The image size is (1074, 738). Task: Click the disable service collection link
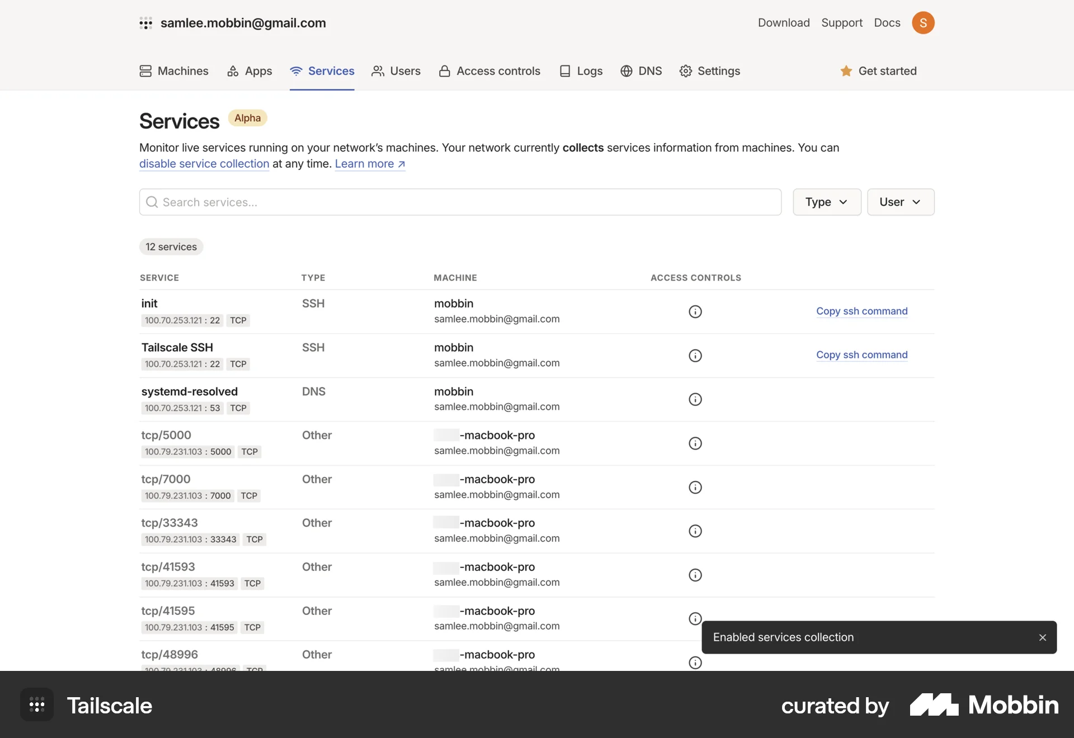[204, 164]
